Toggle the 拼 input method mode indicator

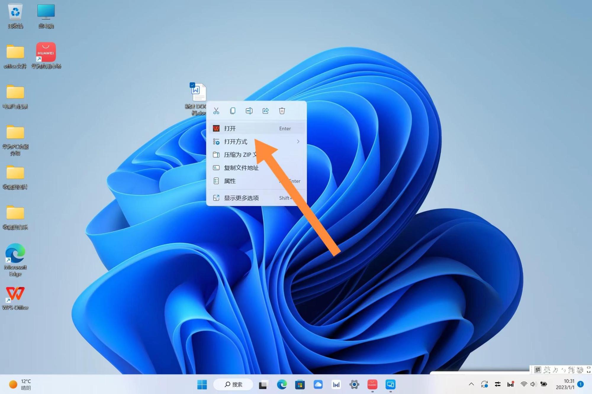(x=538, y=370)
